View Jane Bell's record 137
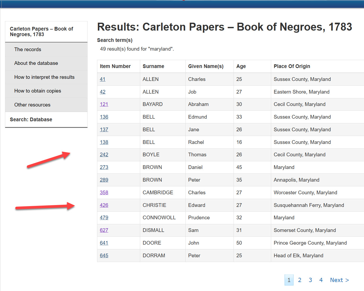This screenshot has height=291, width=364. pyautogui.click(x=104, y=129)
